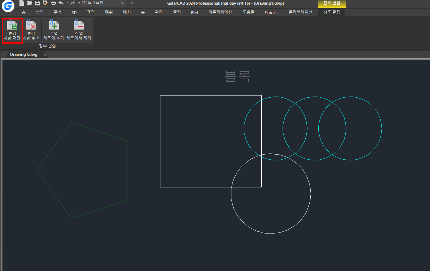Click 변경 사항 저장 (save changes) icon

12,30
